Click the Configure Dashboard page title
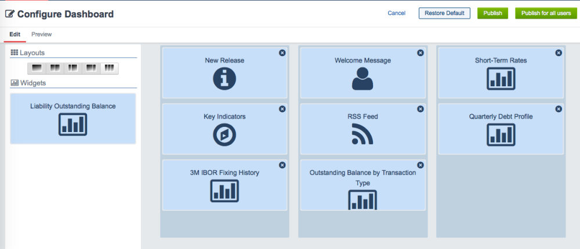Screen dimensions: 580x249 coord(66,14)
